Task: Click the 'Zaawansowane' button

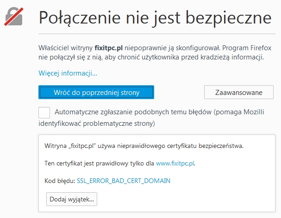Action: (x=239, y=92)
